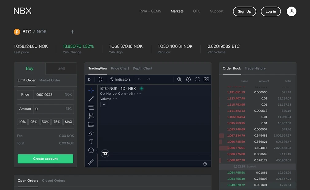310x190 pixels.
Task: Show the Closed Orders tab
Action: coord(53,180)
